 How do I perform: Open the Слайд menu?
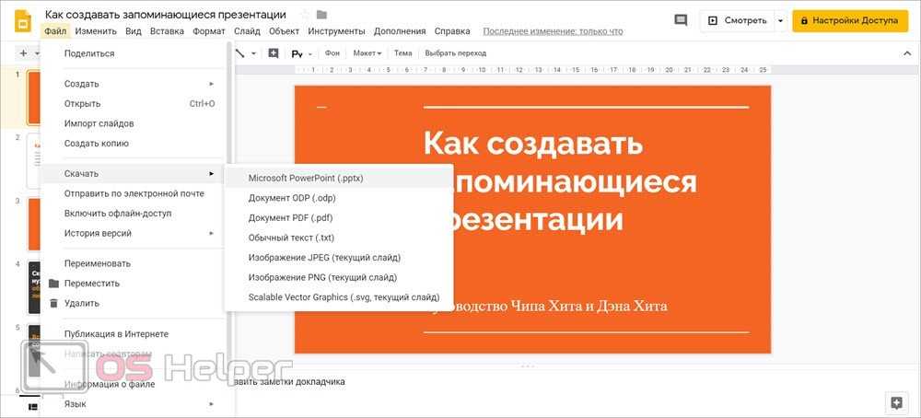247,31
